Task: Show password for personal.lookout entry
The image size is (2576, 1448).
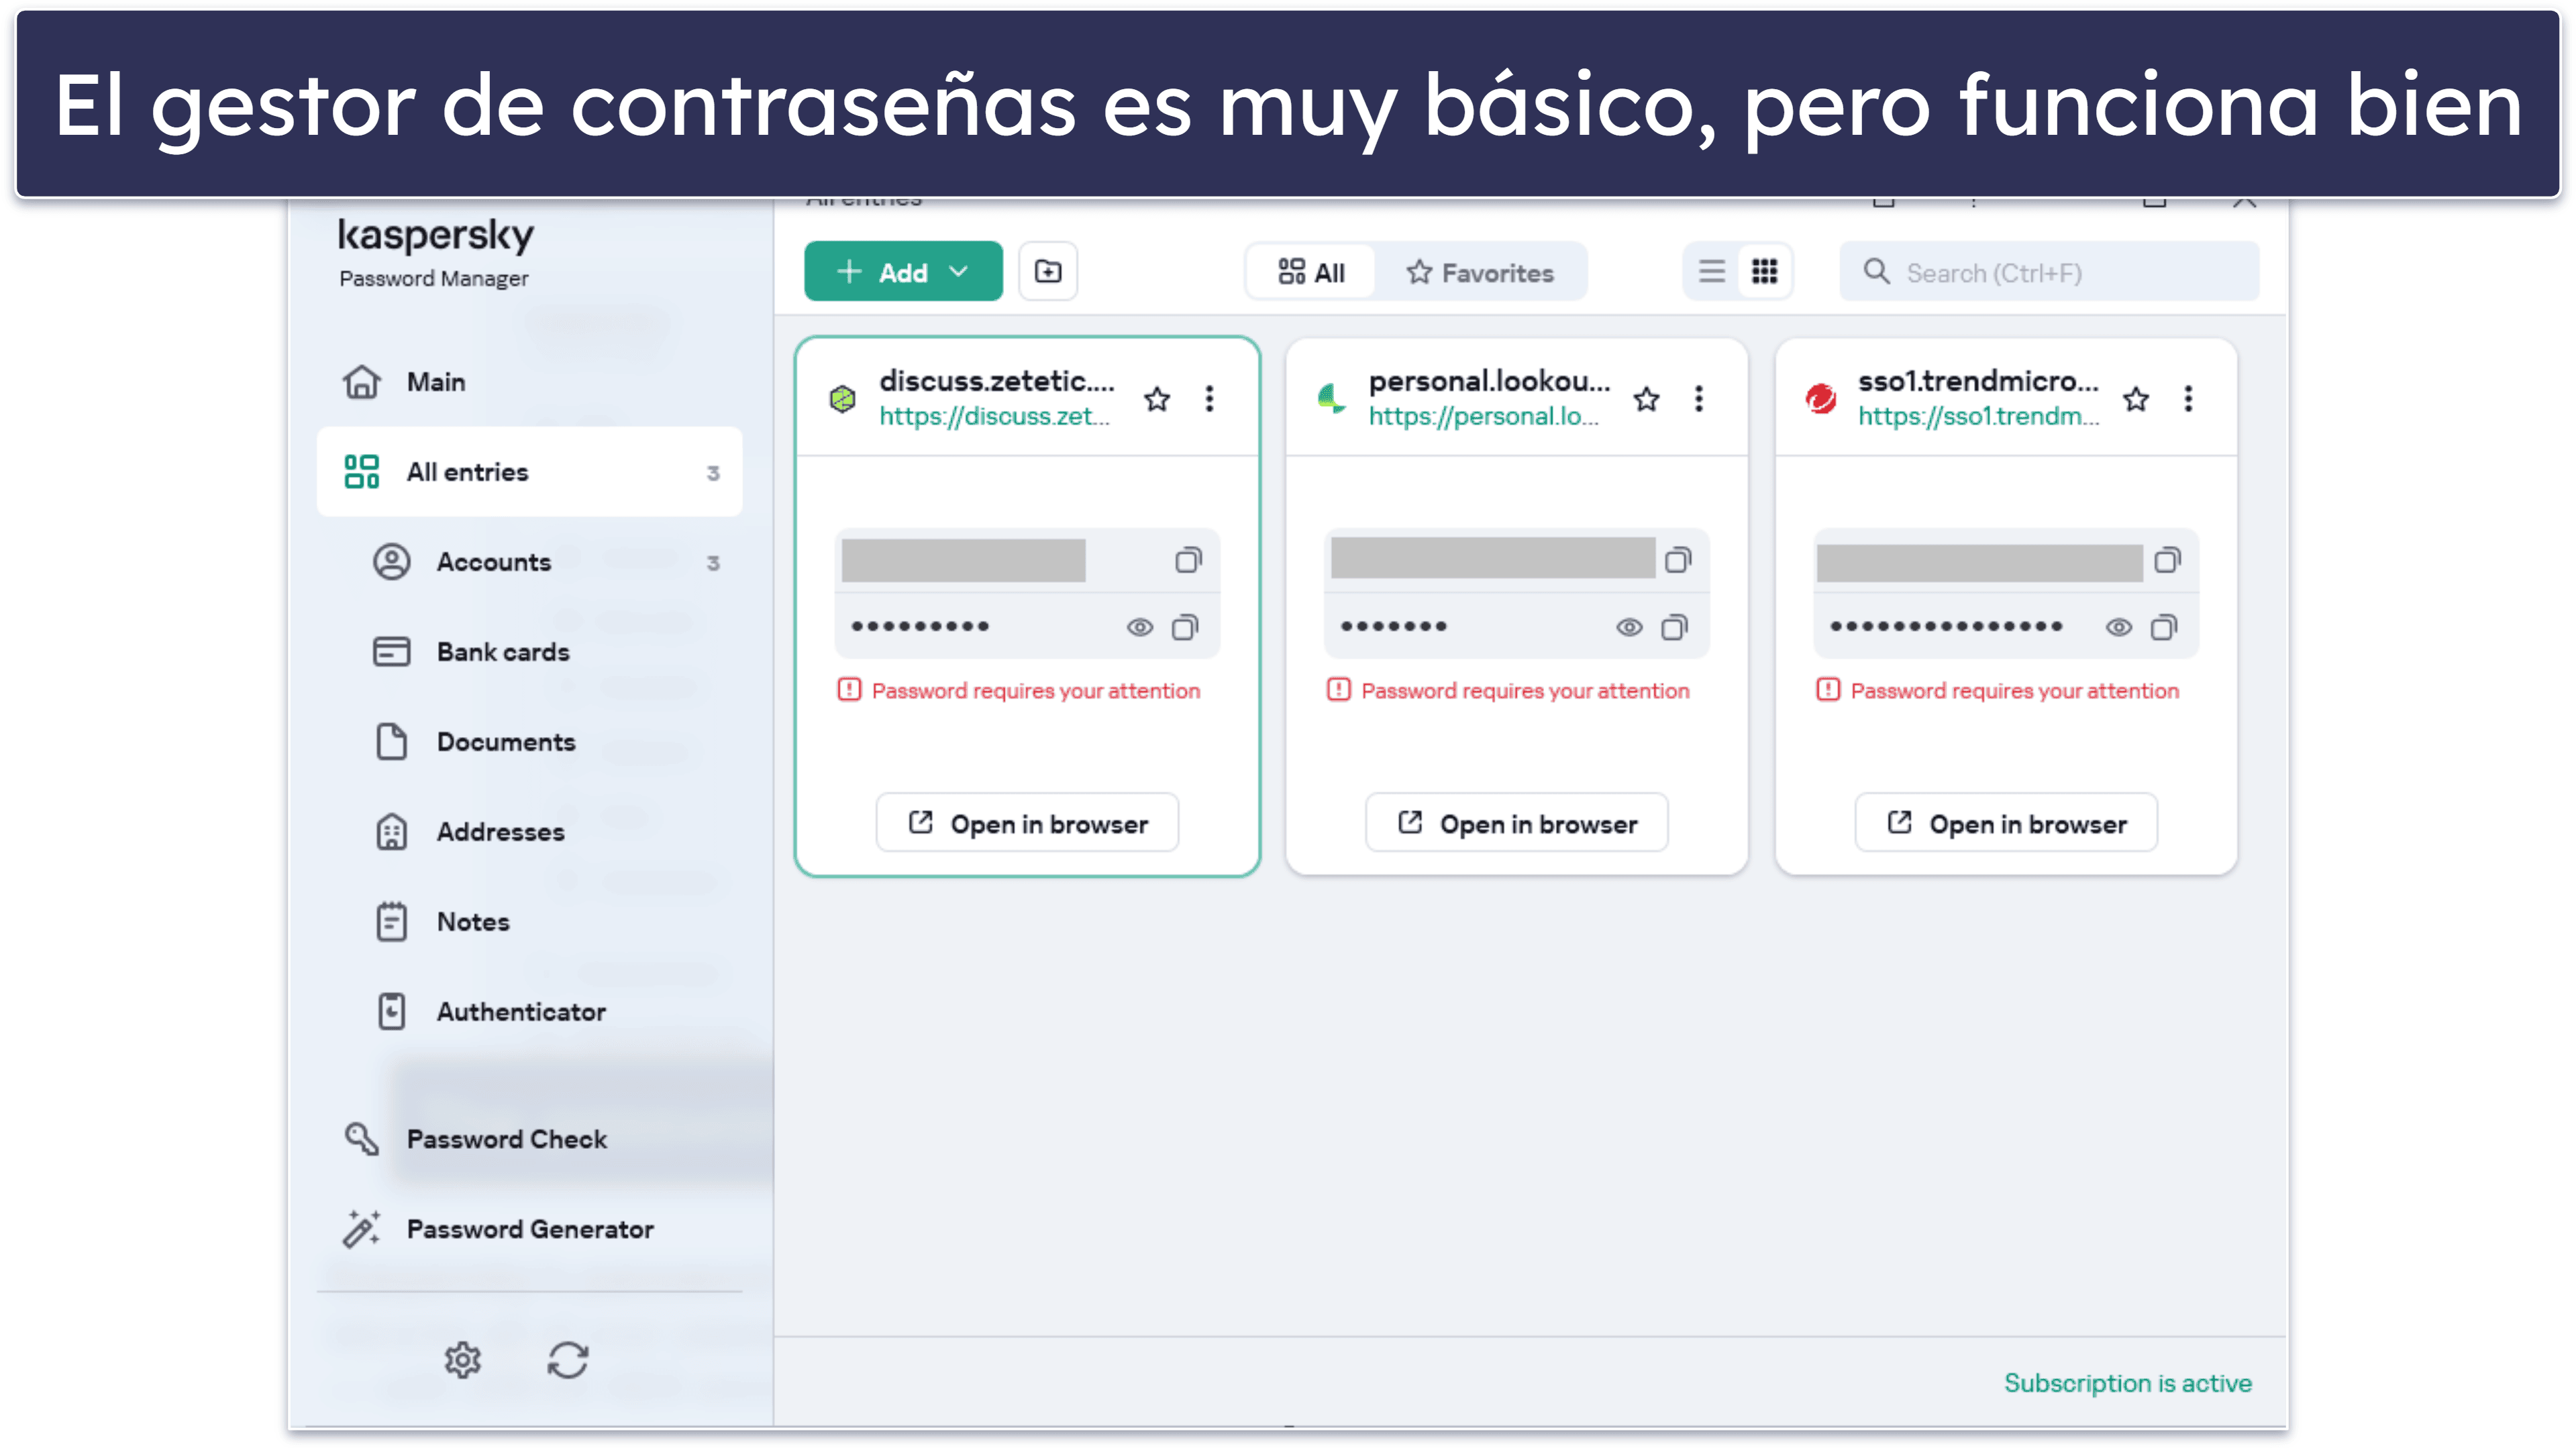Action: coord(1629,628)
